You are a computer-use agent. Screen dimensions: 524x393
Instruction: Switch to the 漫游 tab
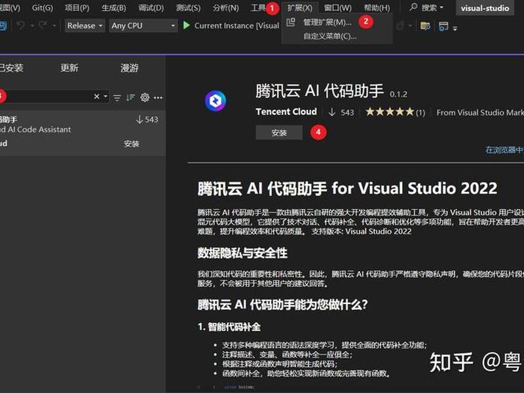click(129, 68)
